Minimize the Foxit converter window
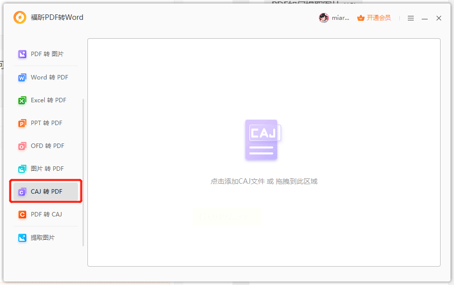This screenshot has width=454, height=285. click(x=425, y=18)
